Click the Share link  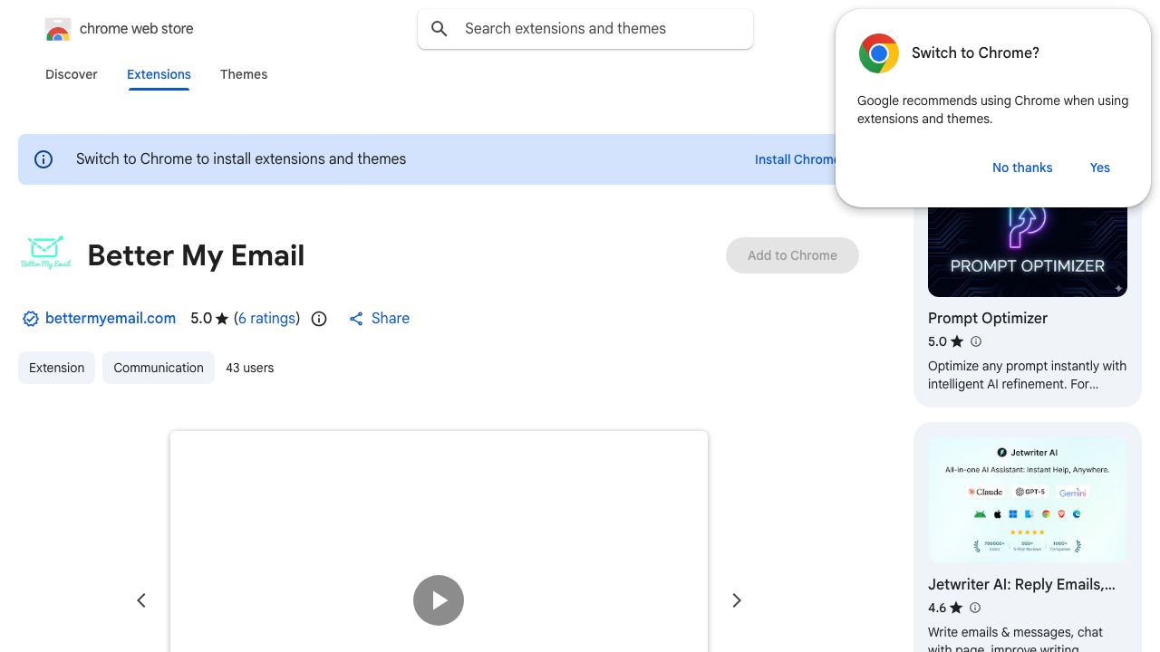click(x=391, y=319)
